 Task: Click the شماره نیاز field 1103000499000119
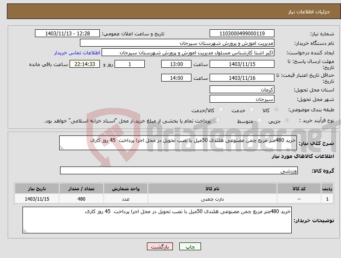(x=242, y=34)
